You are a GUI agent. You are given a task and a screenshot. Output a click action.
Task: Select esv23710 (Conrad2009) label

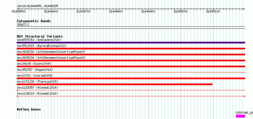tap(35, 76)
